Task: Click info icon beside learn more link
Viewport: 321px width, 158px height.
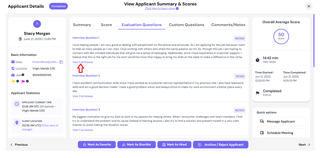Action: 177,8
